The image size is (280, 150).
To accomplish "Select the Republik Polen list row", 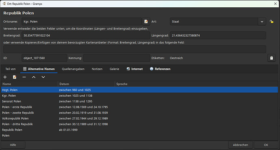I will pos(140,130).
